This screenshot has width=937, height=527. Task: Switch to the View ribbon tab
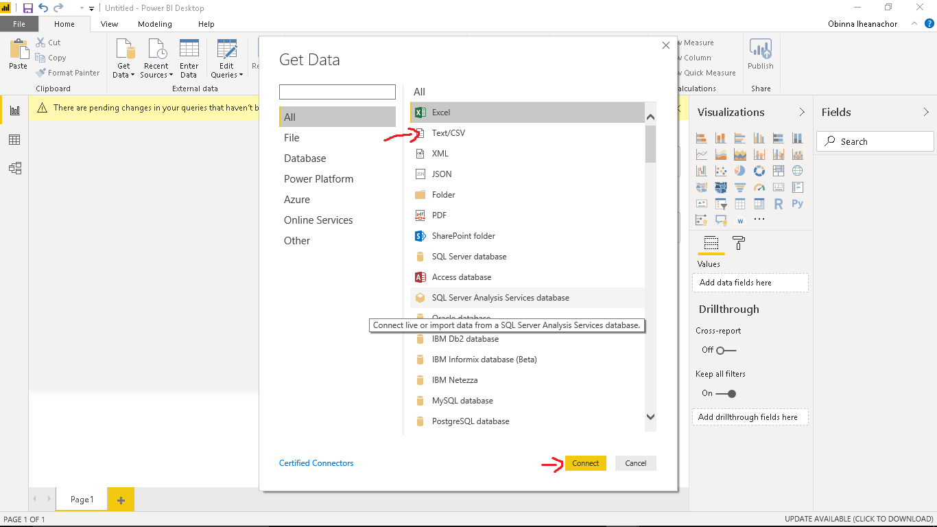pos(109,24)
